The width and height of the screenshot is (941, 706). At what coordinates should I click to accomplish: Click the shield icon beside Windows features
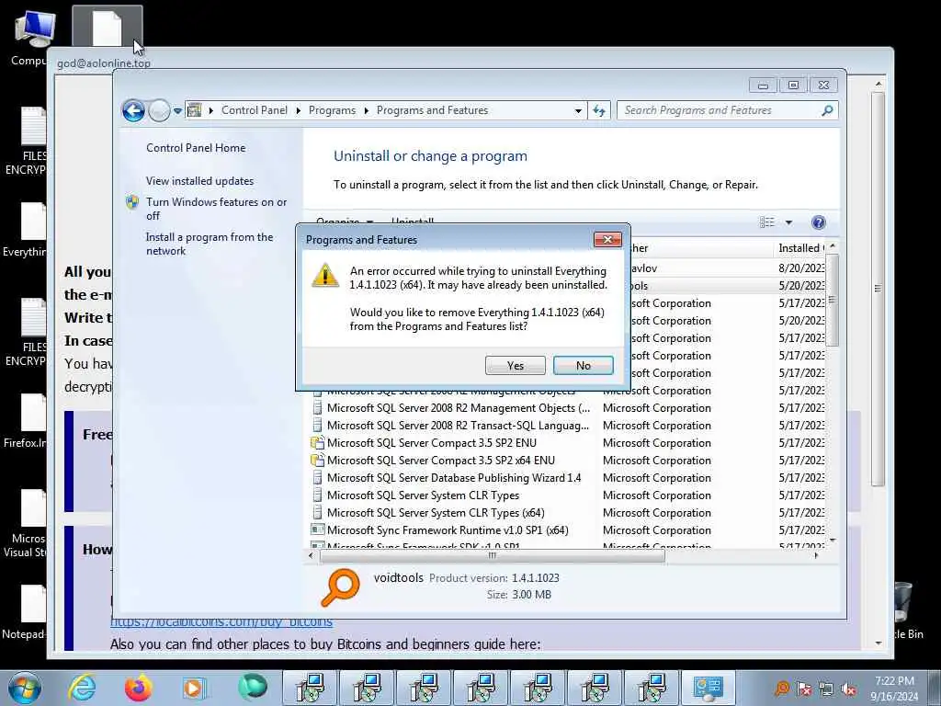(132, 202)
